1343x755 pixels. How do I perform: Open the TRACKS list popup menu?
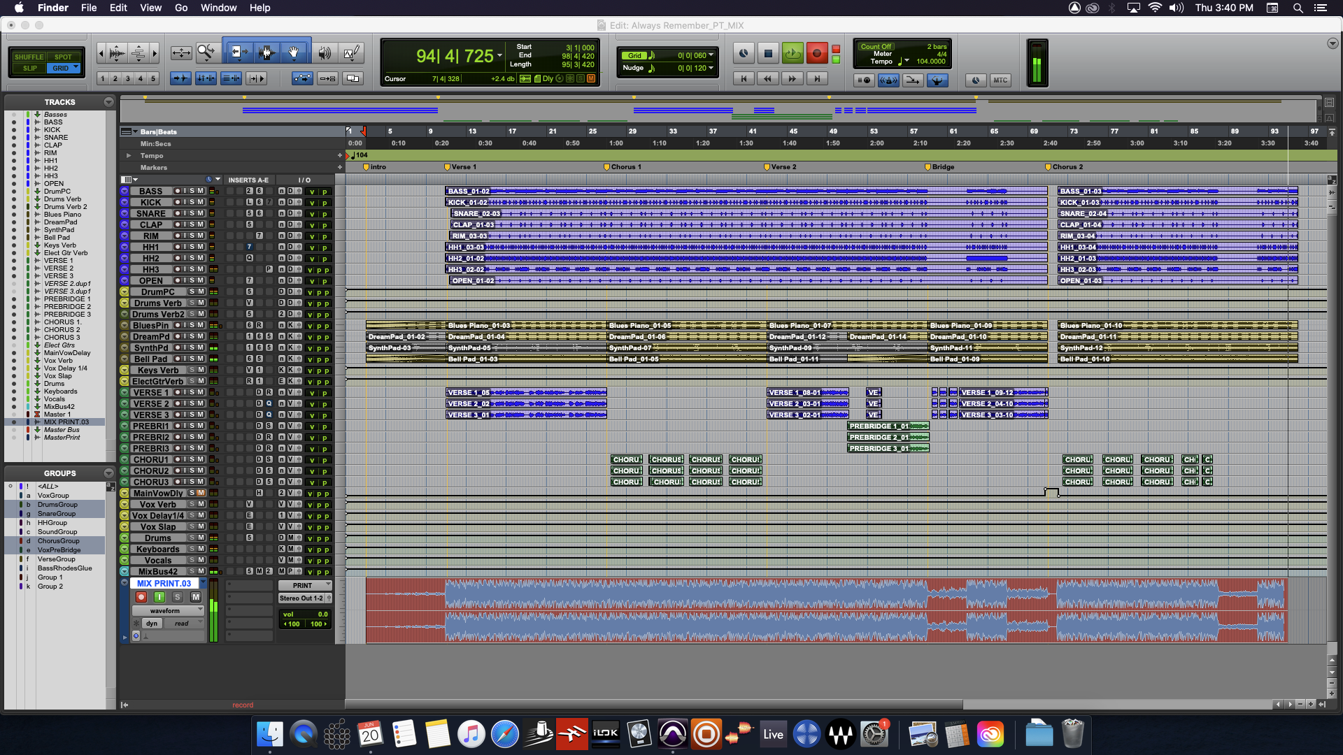coord(108,102)
